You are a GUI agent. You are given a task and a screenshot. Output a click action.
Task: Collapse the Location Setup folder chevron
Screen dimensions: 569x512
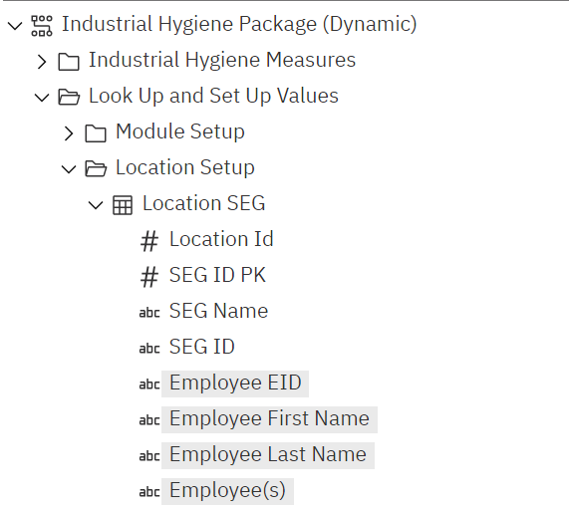click(x=69, y=169)
